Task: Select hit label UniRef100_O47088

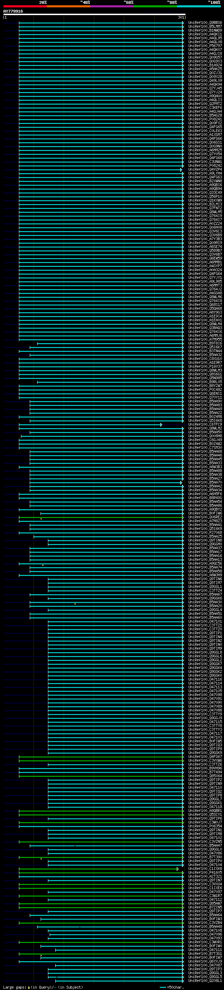Action: 205,710
